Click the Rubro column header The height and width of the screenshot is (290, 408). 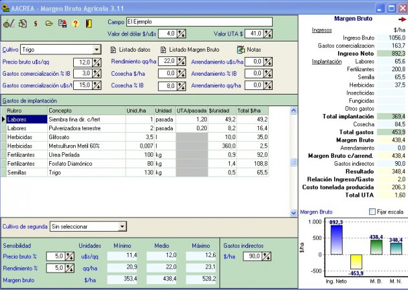[27, 111]
